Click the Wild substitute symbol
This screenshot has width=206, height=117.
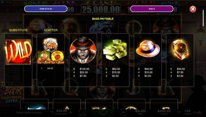point(18,52)
